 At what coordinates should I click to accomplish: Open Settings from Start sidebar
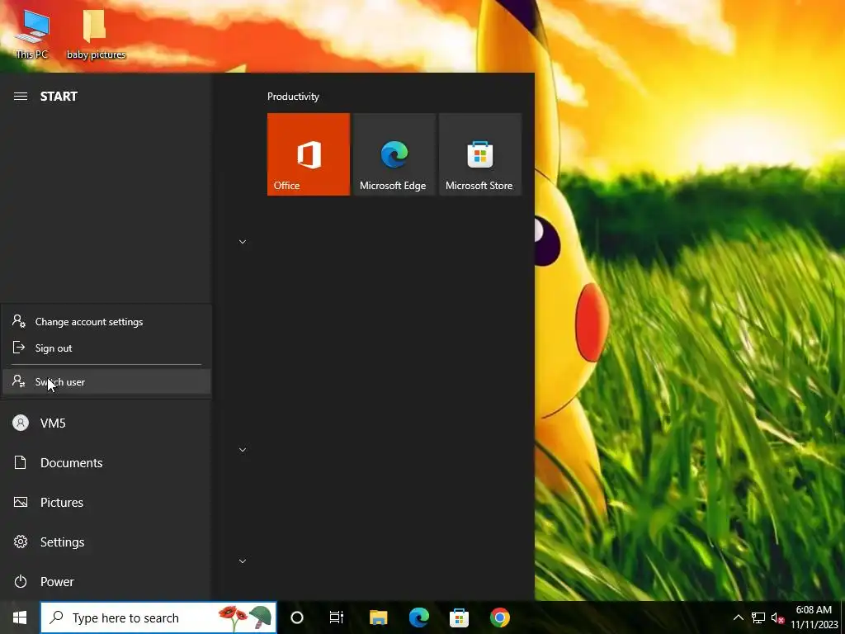pos(106,542)
